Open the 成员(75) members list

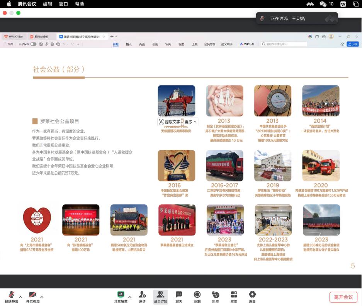tap(160, 297)
